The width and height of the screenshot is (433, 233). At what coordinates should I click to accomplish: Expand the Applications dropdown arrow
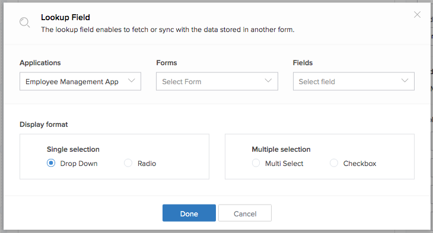[x=132, y=81]
